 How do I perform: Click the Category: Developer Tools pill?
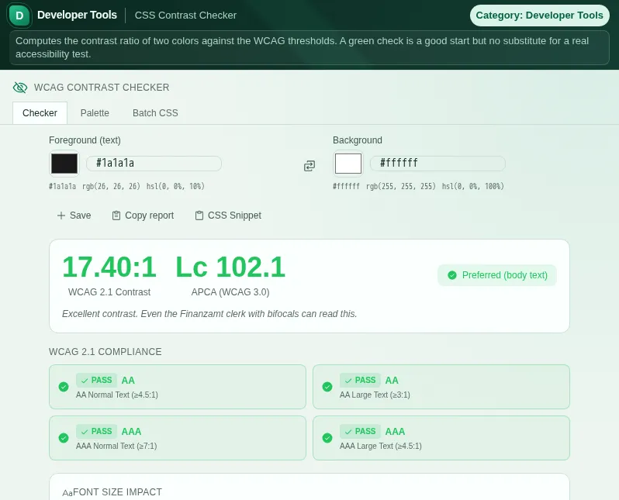539,16
